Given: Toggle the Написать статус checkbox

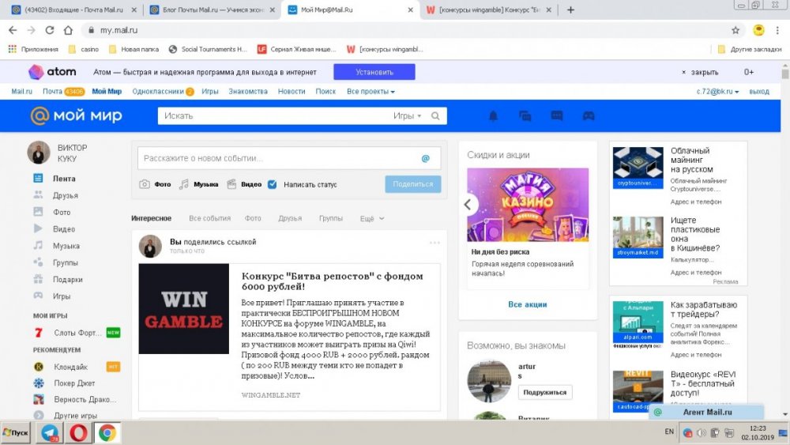Looking at the screenshot, I should point(273,184).
